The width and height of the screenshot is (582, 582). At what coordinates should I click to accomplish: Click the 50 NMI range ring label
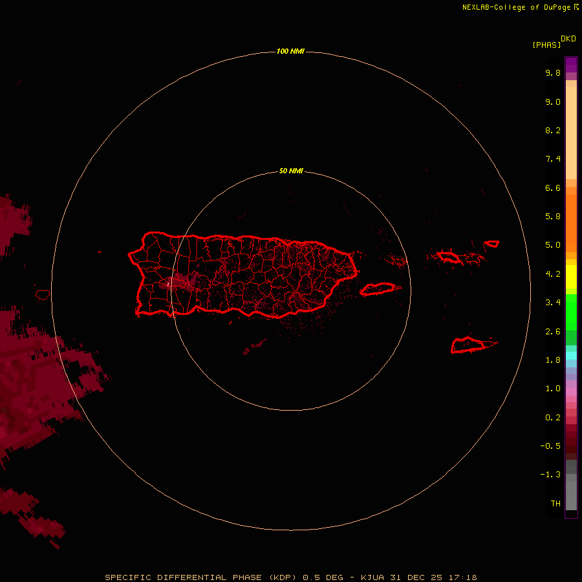point(291,171)
